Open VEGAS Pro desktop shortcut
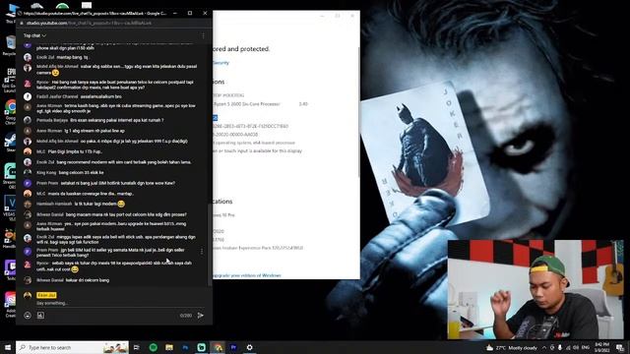 click(10, 207)
